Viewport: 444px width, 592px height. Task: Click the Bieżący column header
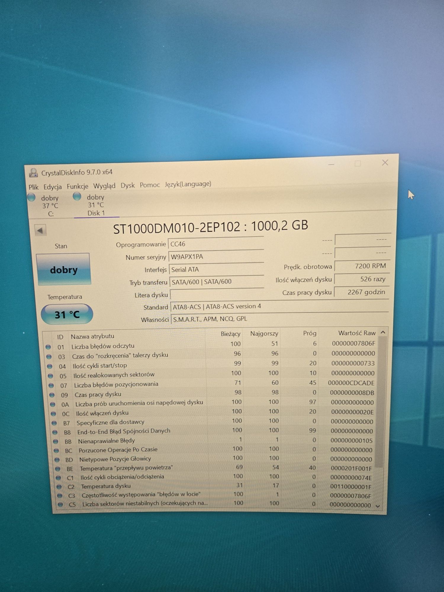tap(231, 334)
